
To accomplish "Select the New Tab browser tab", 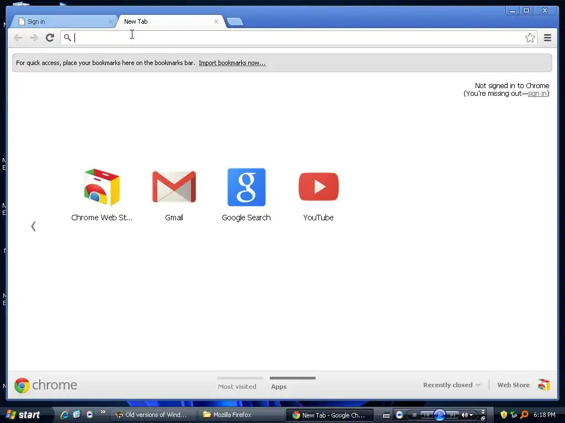I will click(169, 21).
